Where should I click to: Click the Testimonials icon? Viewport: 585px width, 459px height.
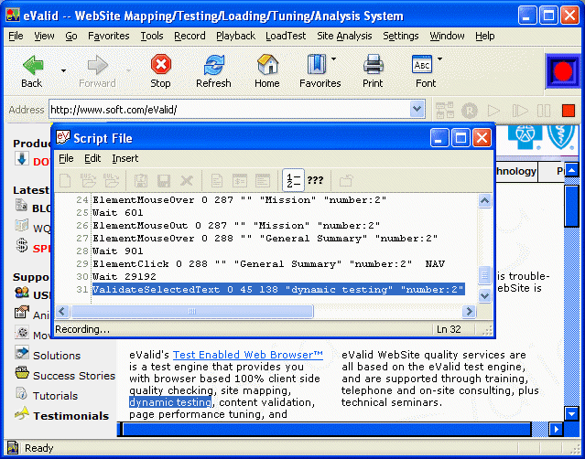[x=22, y=412]
